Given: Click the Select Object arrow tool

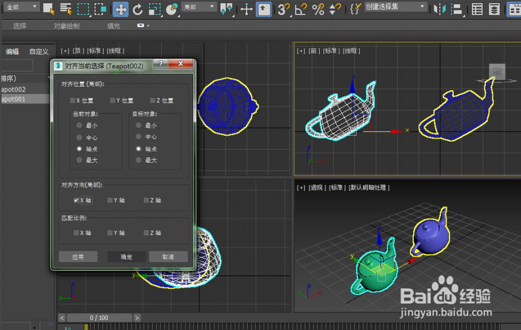Looking at the screenshot, I should click(48, 8).
